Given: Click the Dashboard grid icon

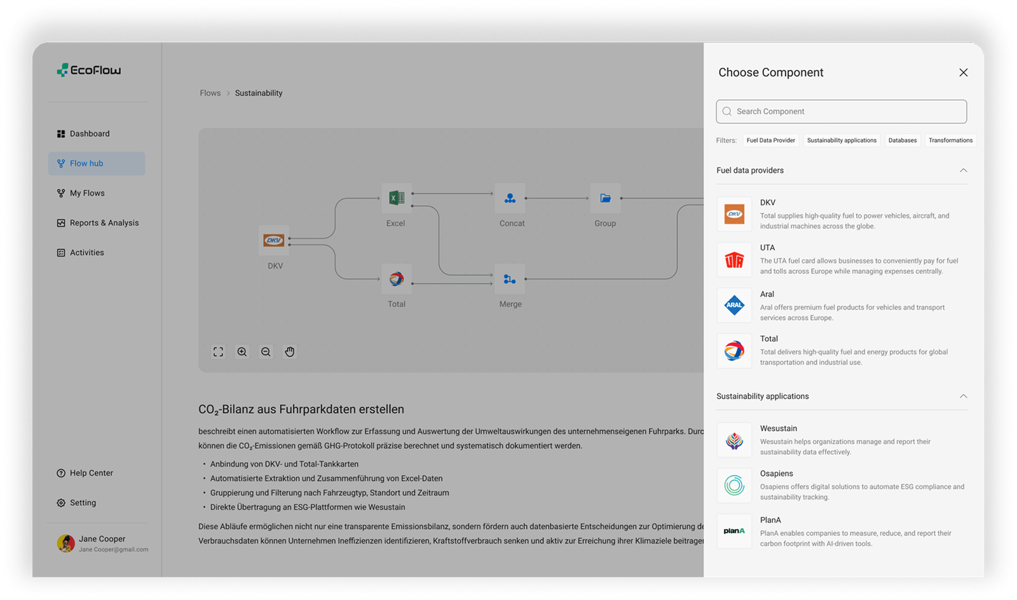Looking at the screenshot, I should pos(61,134).
